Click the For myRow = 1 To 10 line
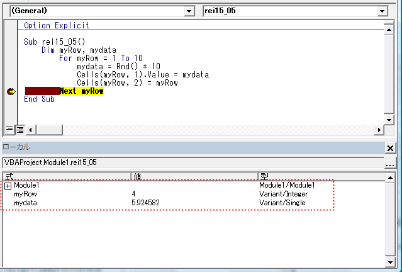The height and width of the screenshot is (272, 402). coord(101,59)
